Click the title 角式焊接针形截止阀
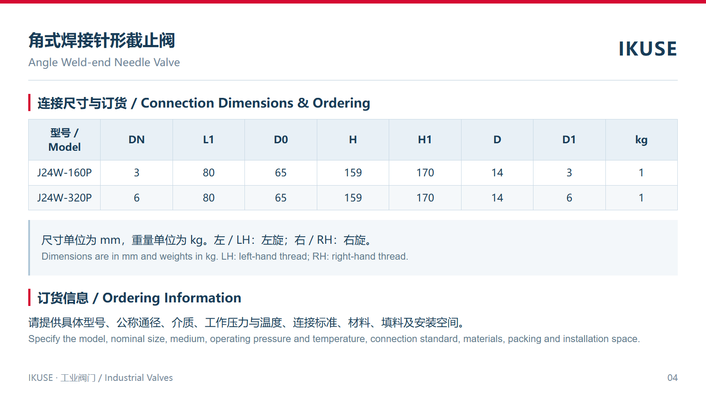706x395 pixels. click(x=101, y=41)
